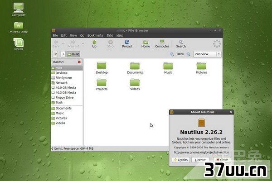The image size is (272, 181).
Task: Open the Tabs menu
Action: click(110, 35)
